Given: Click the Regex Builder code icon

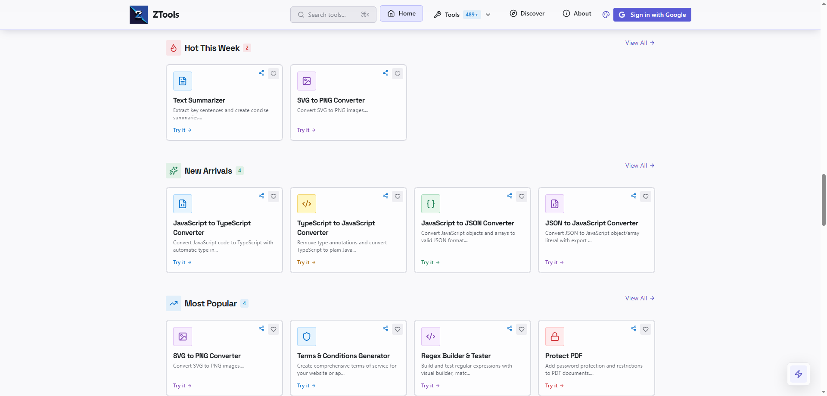Looking at the screenshot, I should point(431,337).
